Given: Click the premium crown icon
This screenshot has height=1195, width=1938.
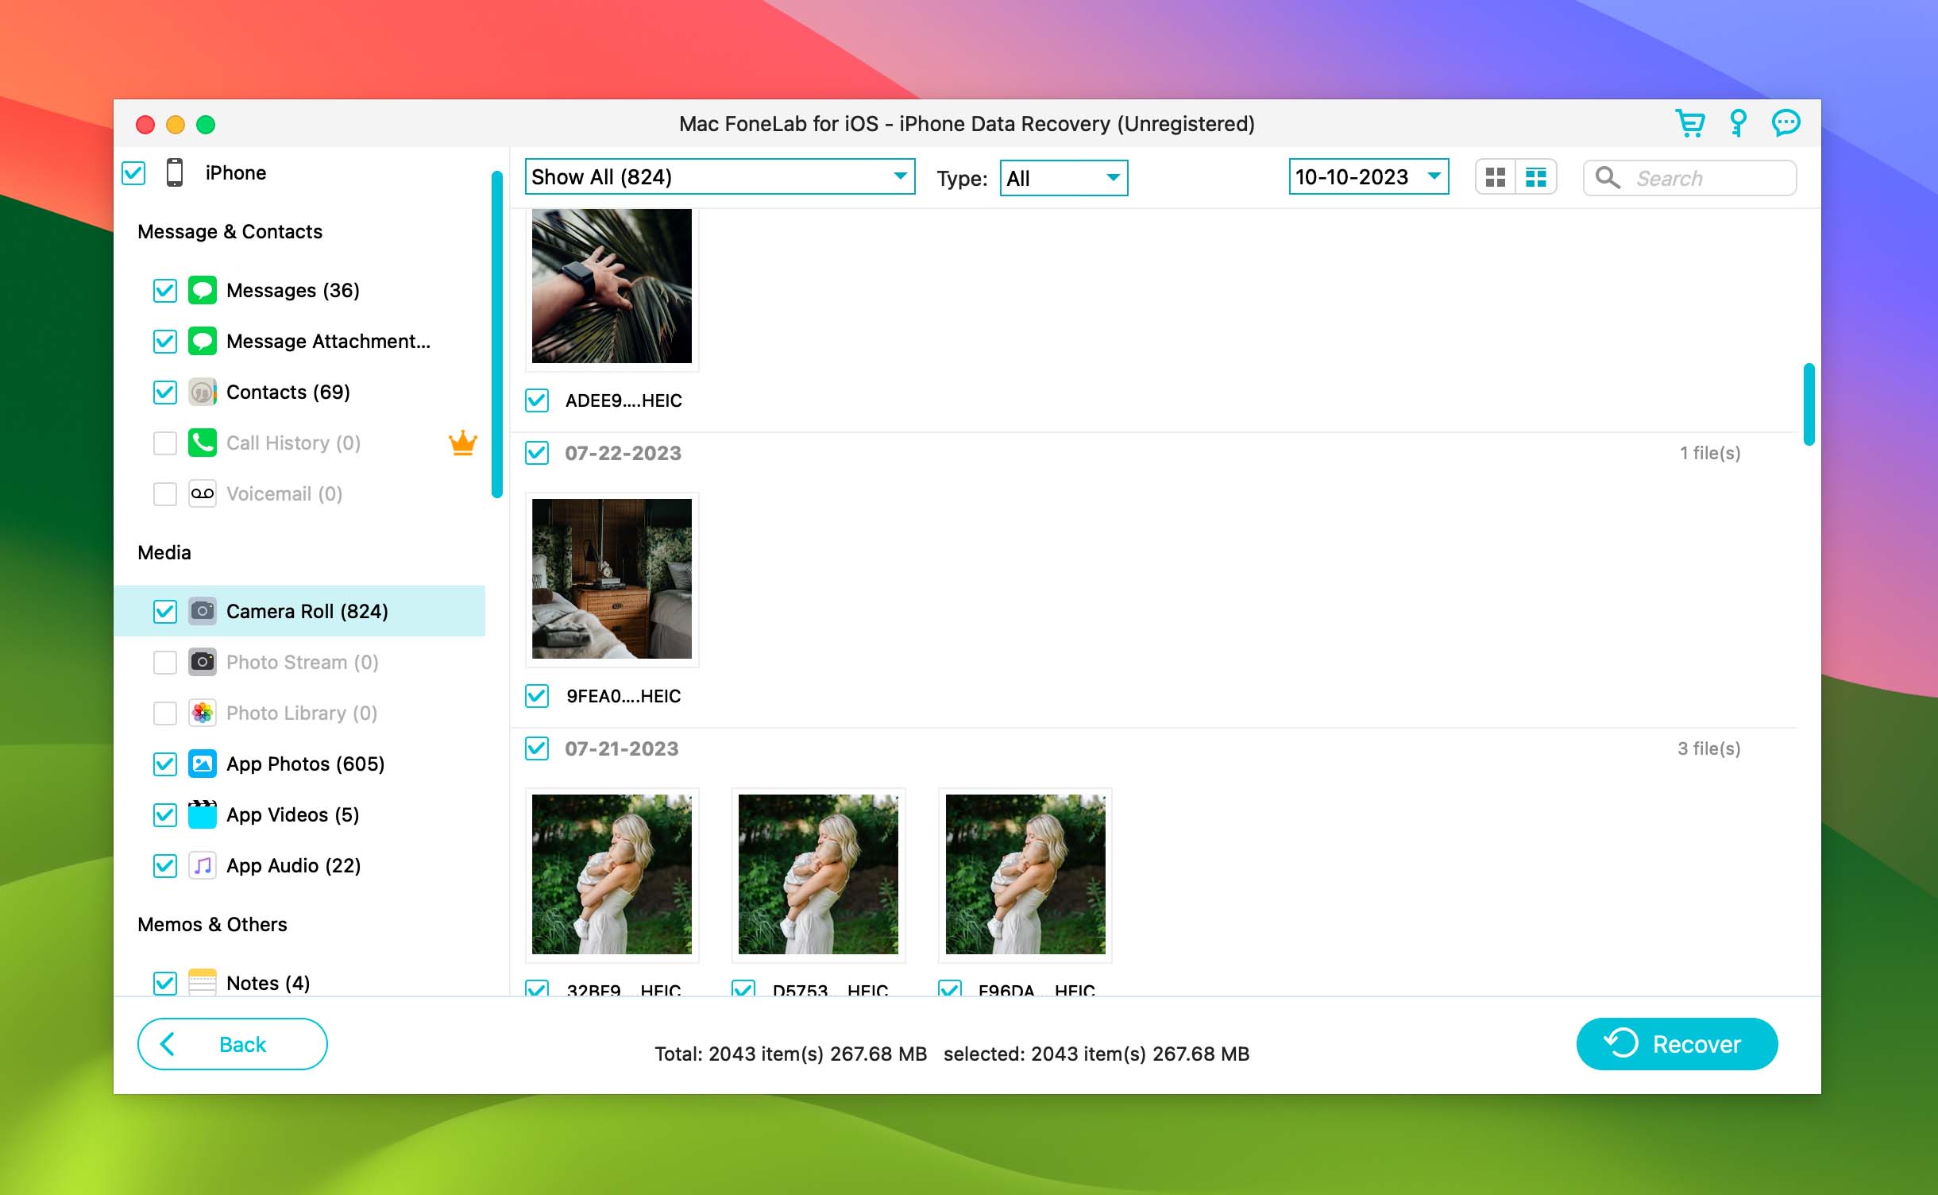Looking at the screenshot, I should [x=463, y=443].
